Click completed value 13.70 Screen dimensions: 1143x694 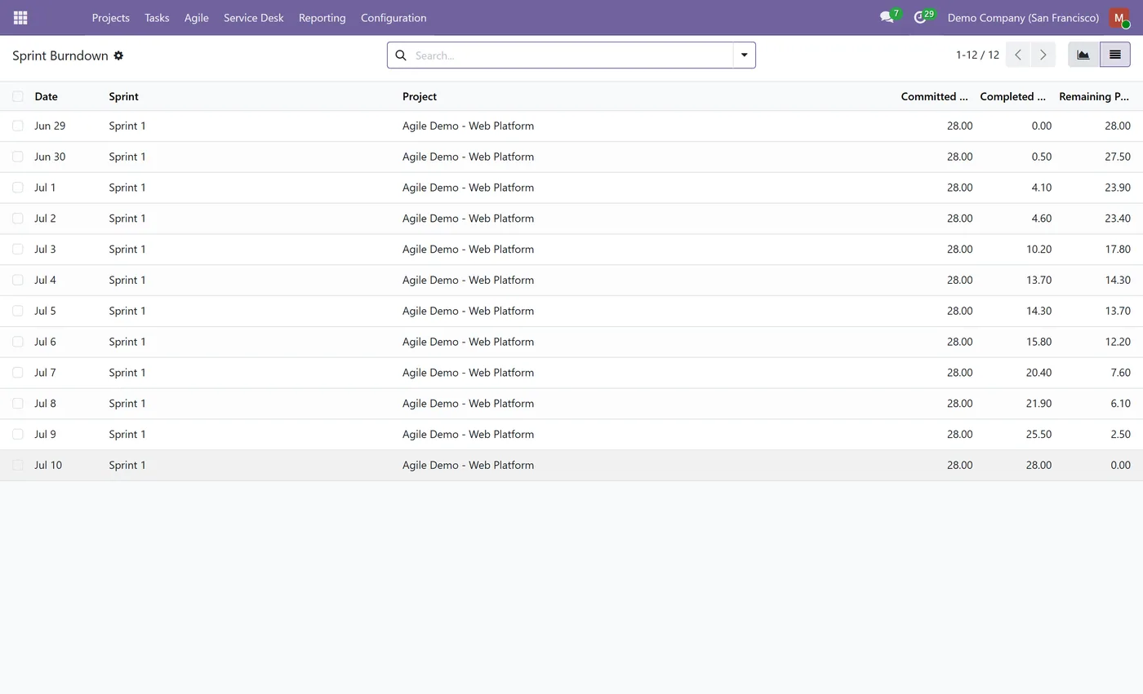pyautogui.click(x=1038, y=280)
